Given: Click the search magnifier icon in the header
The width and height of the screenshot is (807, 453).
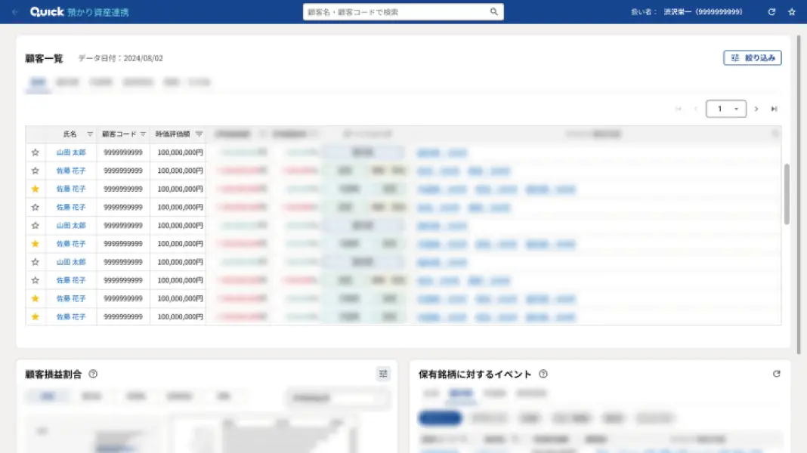Looking at the screenshot, I should point(493,12).
